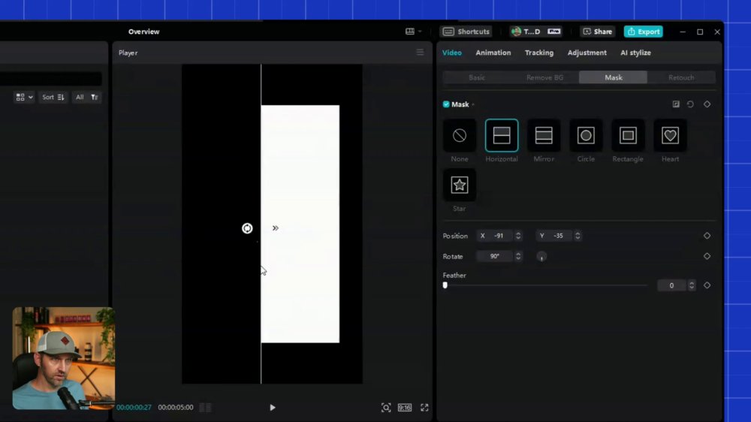Change the 9:16 aspect ratio
Viewport: 751px width, 422px height.
[x=405, y=408]
